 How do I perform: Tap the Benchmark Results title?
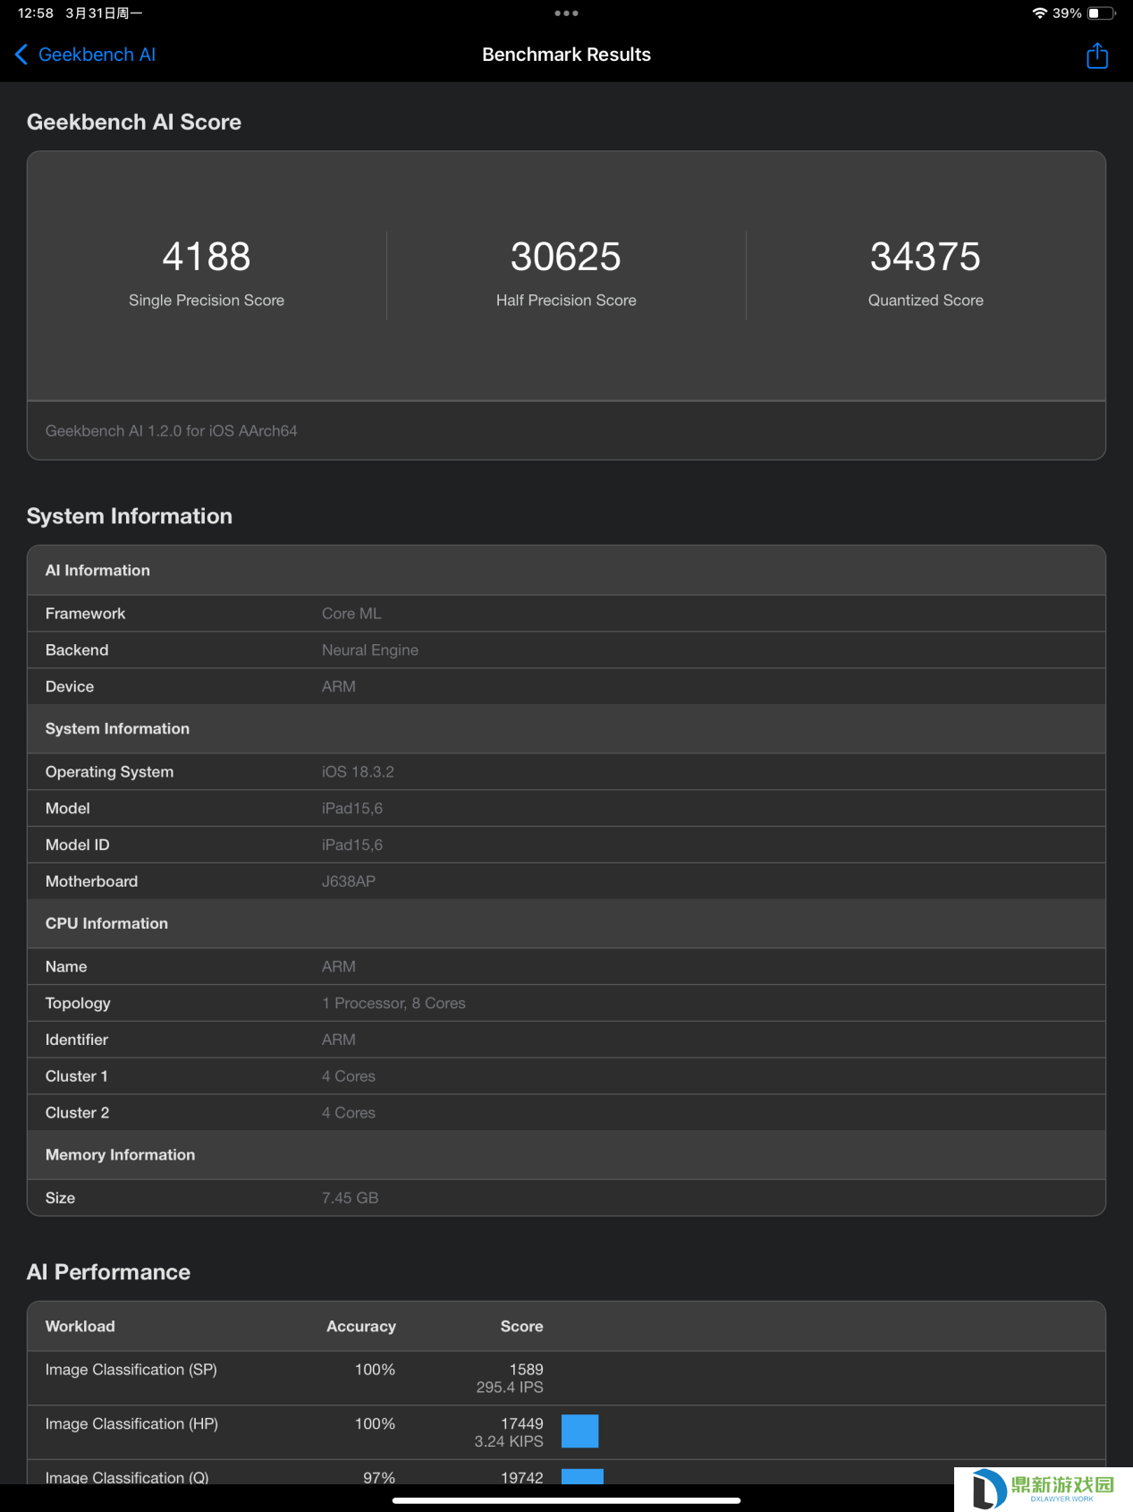[x=566, y=55]
